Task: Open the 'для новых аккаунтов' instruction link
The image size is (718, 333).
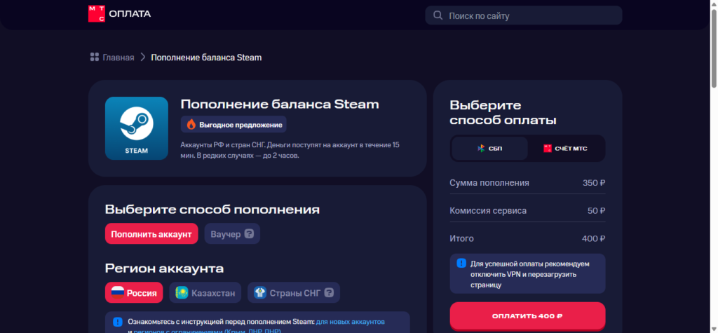Action: tap(350, 321)
